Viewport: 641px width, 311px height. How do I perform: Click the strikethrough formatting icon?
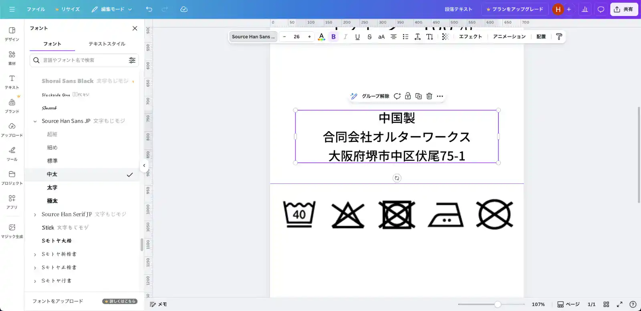tap(369, 37)
